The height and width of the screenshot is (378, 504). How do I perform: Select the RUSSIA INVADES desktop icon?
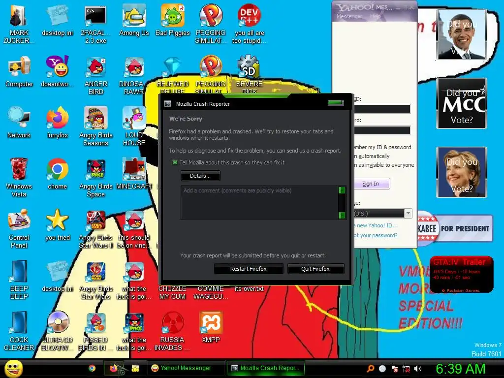pos(172,331)
